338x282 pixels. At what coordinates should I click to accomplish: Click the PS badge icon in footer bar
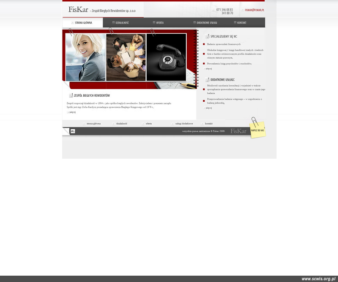(x=73, y=131)
